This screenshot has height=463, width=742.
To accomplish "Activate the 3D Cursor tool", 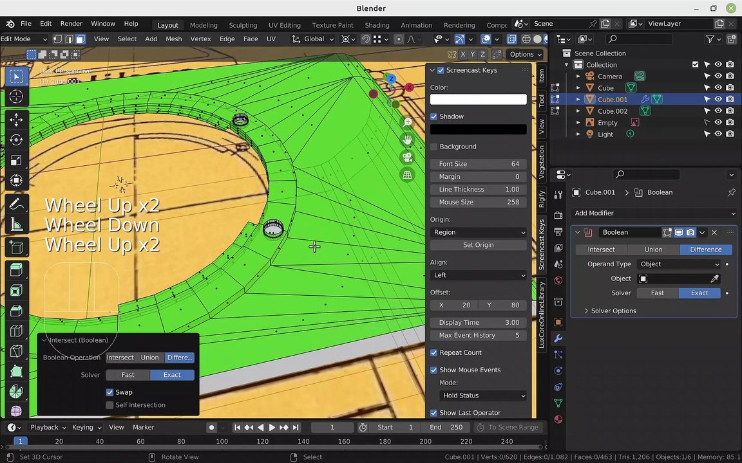I will click(x=16, y=97).
